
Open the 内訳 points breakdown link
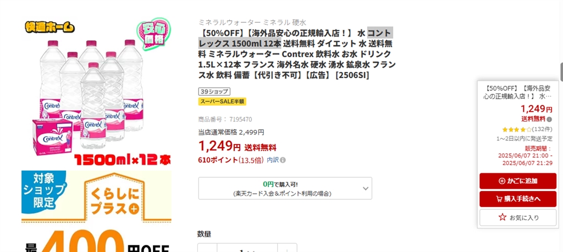(273, 160)
